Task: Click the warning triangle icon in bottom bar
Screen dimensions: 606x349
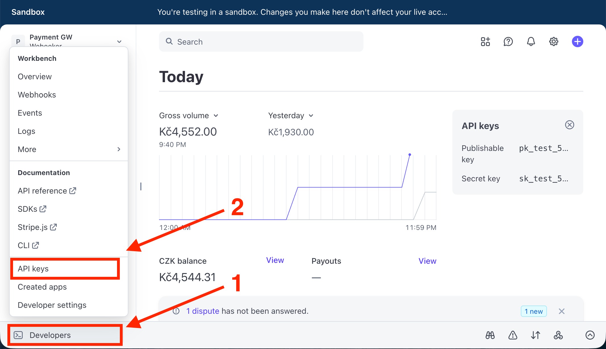Action: click(x=513, y=335)
